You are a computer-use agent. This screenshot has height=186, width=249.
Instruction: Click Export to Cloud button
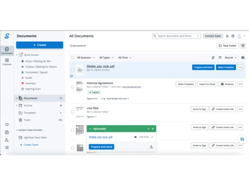click(207, 84)
